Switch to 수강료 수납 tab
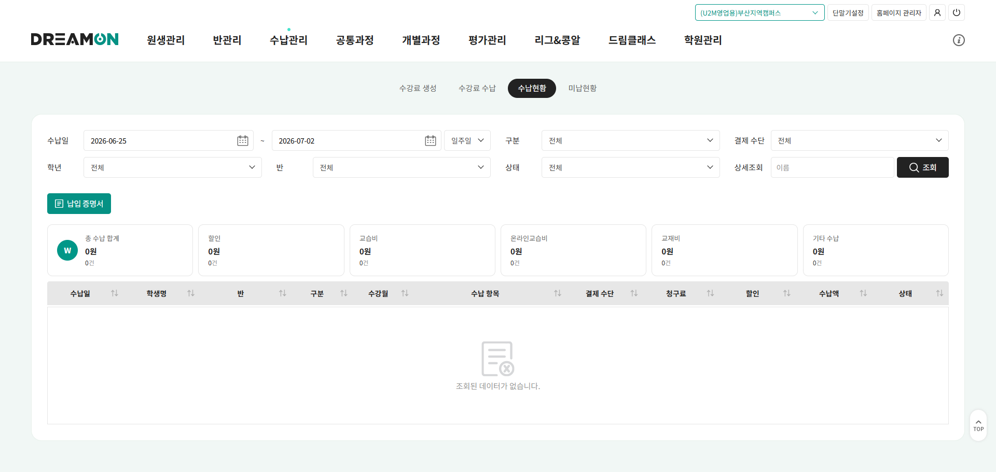The height and width of the screenshot is (472, 996). 477,88
